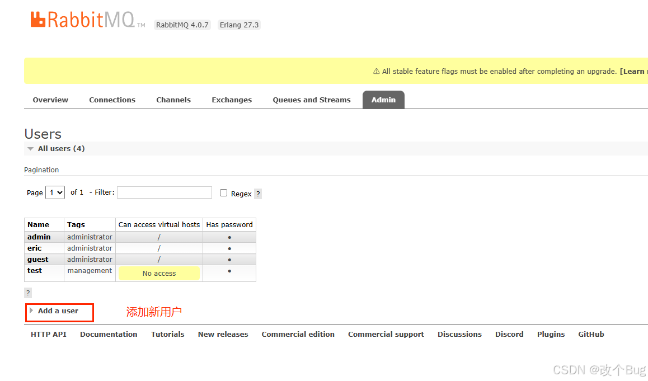Open the Documentation link

pos(109,334)
